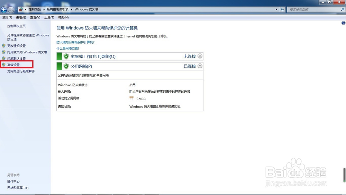Click green shield icon of 公用网络
This screenshot has width=346, height=195.
point(66,66)
